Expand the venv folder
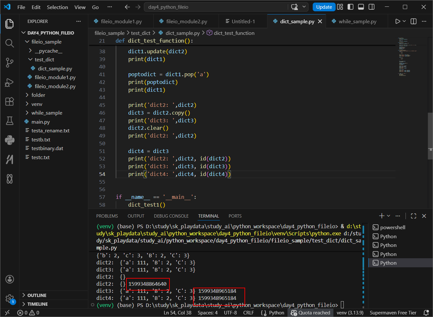This screenshot has height=317, width=433. 27,104
